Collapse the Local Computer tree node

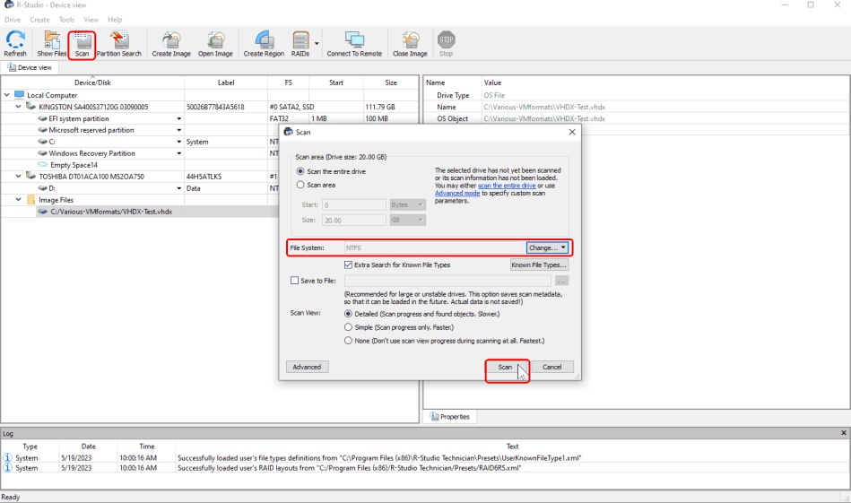click(7, 95)
